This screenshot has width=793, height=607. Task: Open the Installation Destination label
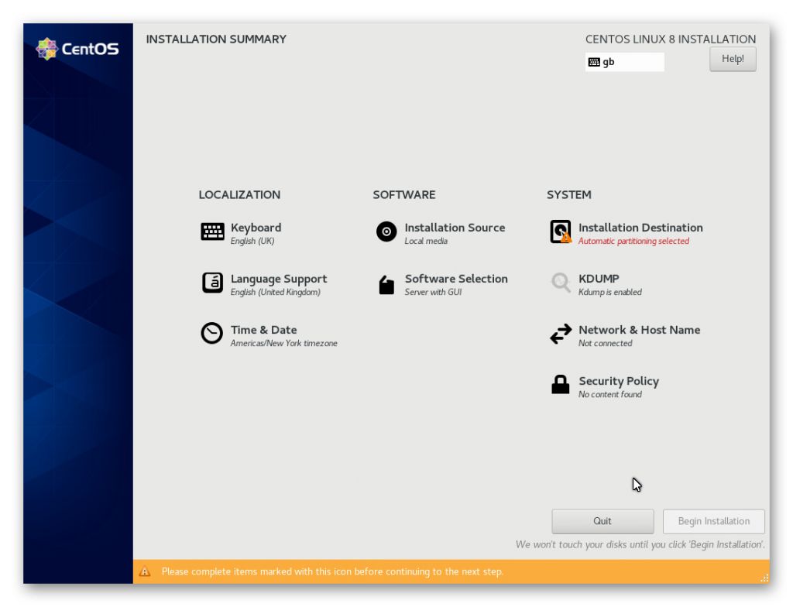(x=640, y=228)
